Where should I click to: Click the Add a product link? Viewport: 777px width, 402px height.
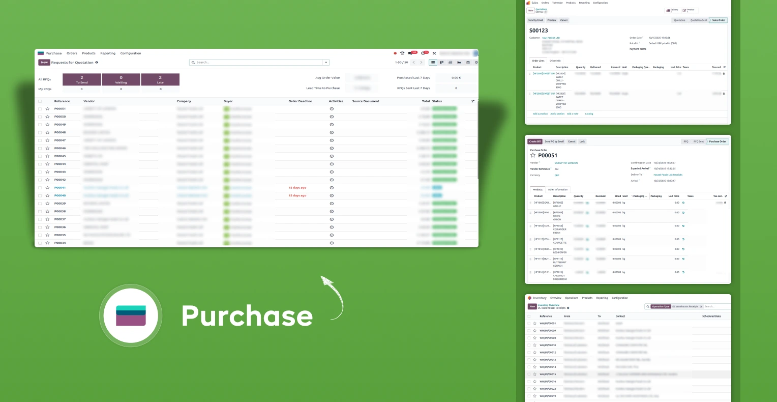pos(540,114)
